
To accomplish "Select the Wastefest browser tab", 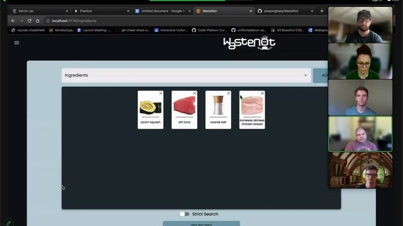I will (x=224, y=11).
